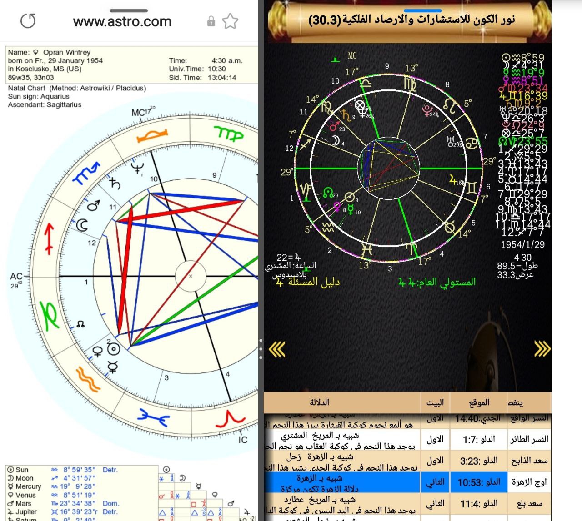Tap the www.astro.com address bar

click(122, 21)
